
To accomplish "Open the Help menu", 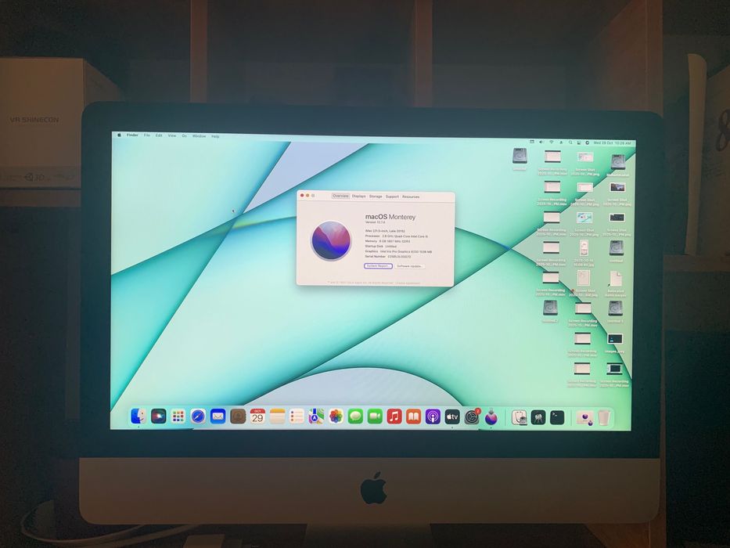I will 215,136.
